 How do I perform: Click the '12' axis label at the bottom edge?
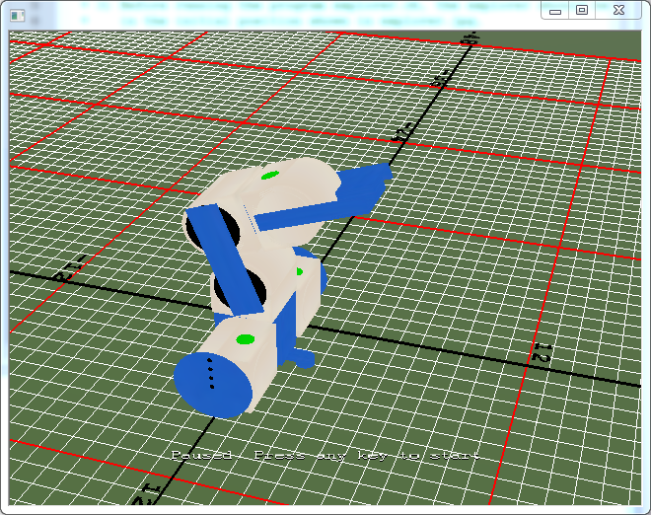(146, 495)
